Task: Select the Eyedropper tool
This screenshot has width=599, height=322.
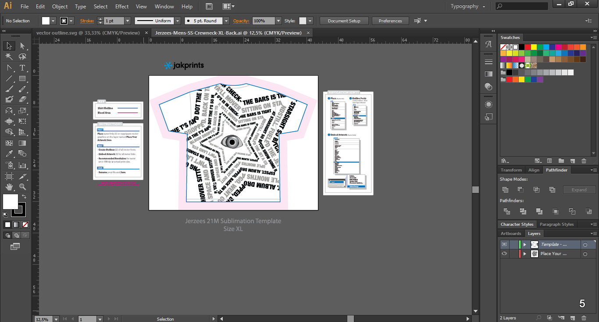Action: 8,153
